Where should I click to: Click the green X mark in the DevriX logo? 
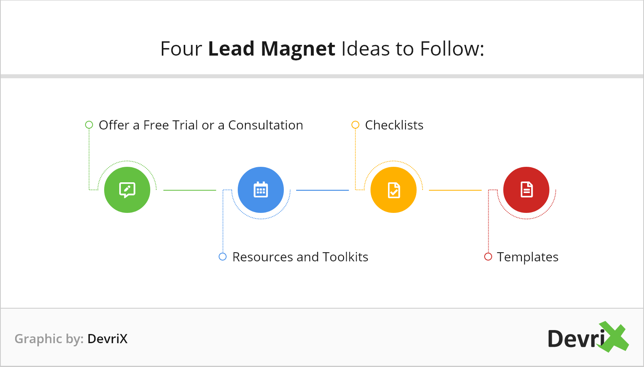[x=614, y=337]
